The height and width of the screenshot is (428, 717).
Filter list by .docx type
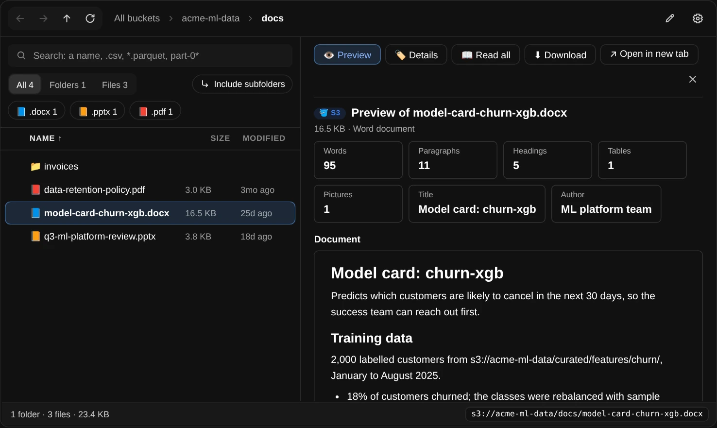(36, 111)
